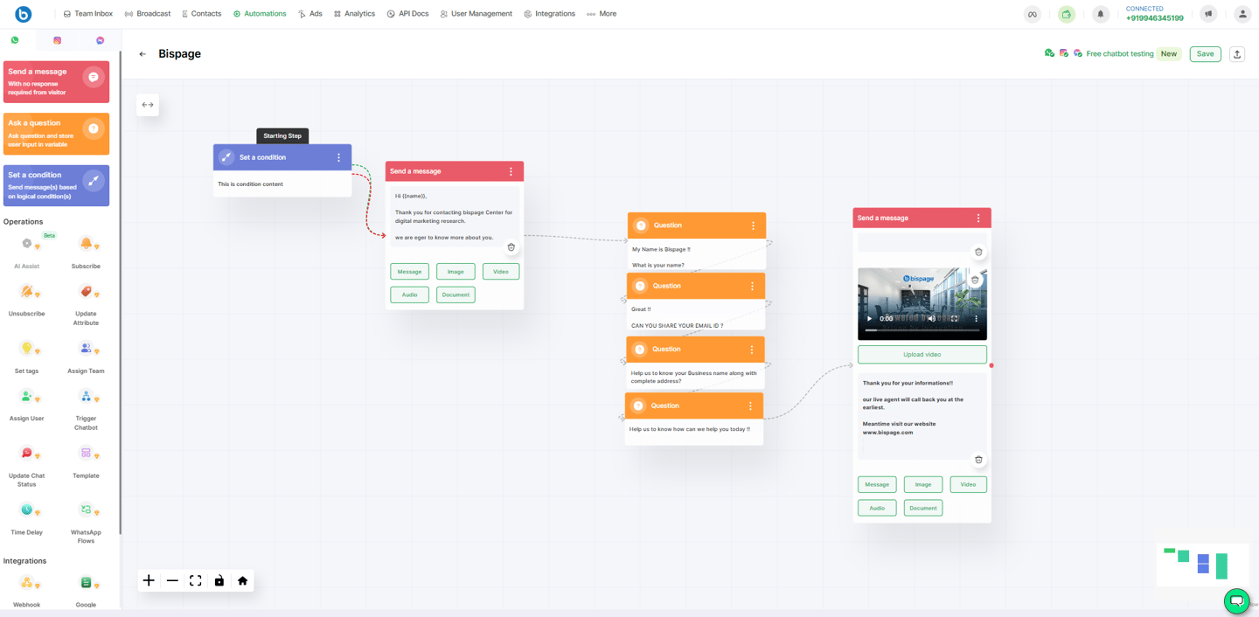Select the Set tags operation
Image resolution: width=1259 pixels, height=617 pixels.
tap(27, 357)
